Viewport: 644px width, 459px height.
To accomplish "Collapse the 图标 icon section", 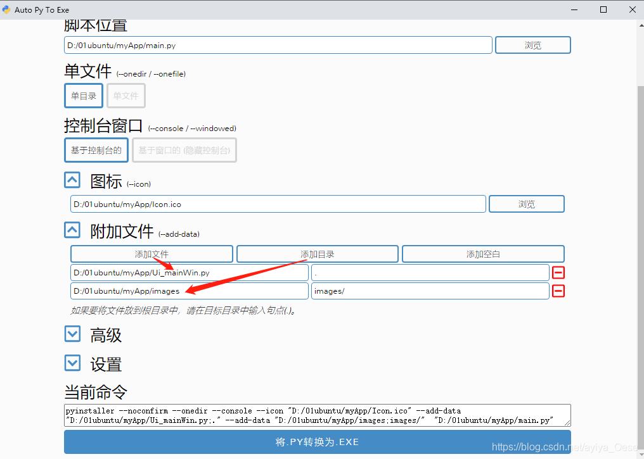I will point(72,180).
